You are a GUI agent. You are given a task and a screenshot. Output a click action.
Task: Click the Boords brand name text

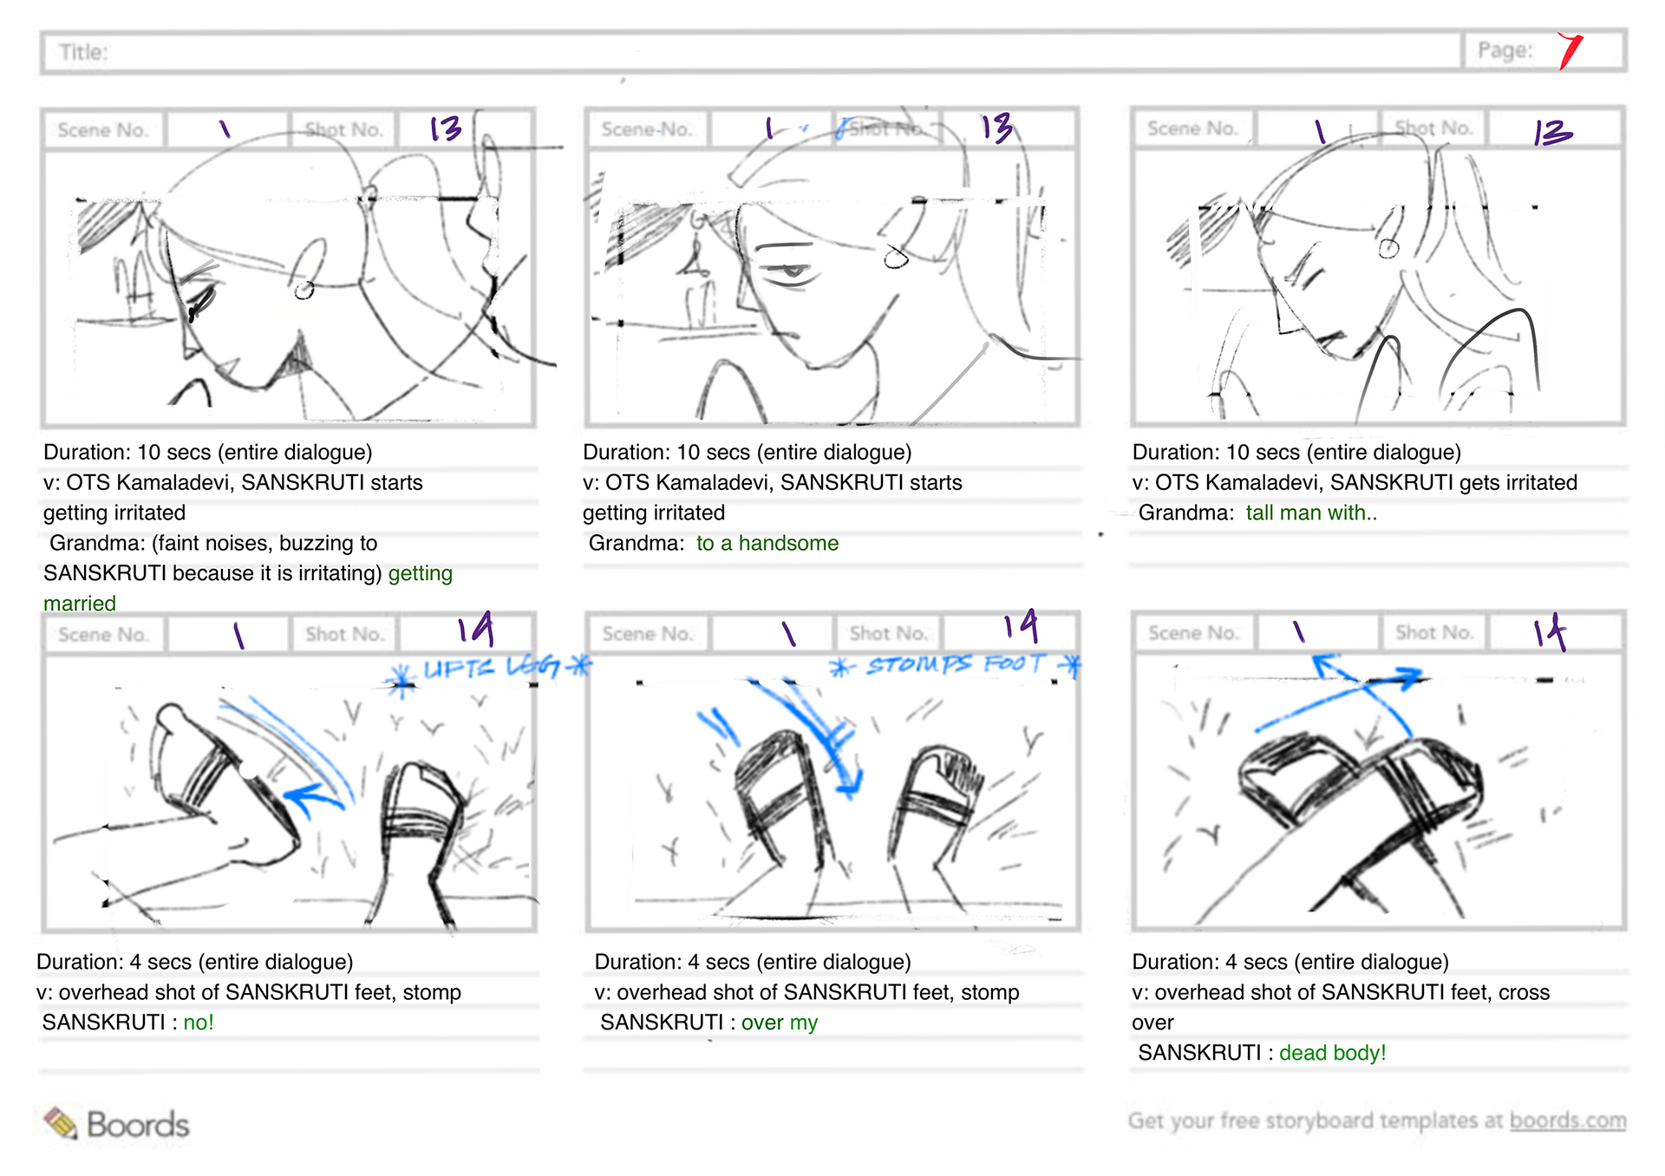click(138, 1125)
